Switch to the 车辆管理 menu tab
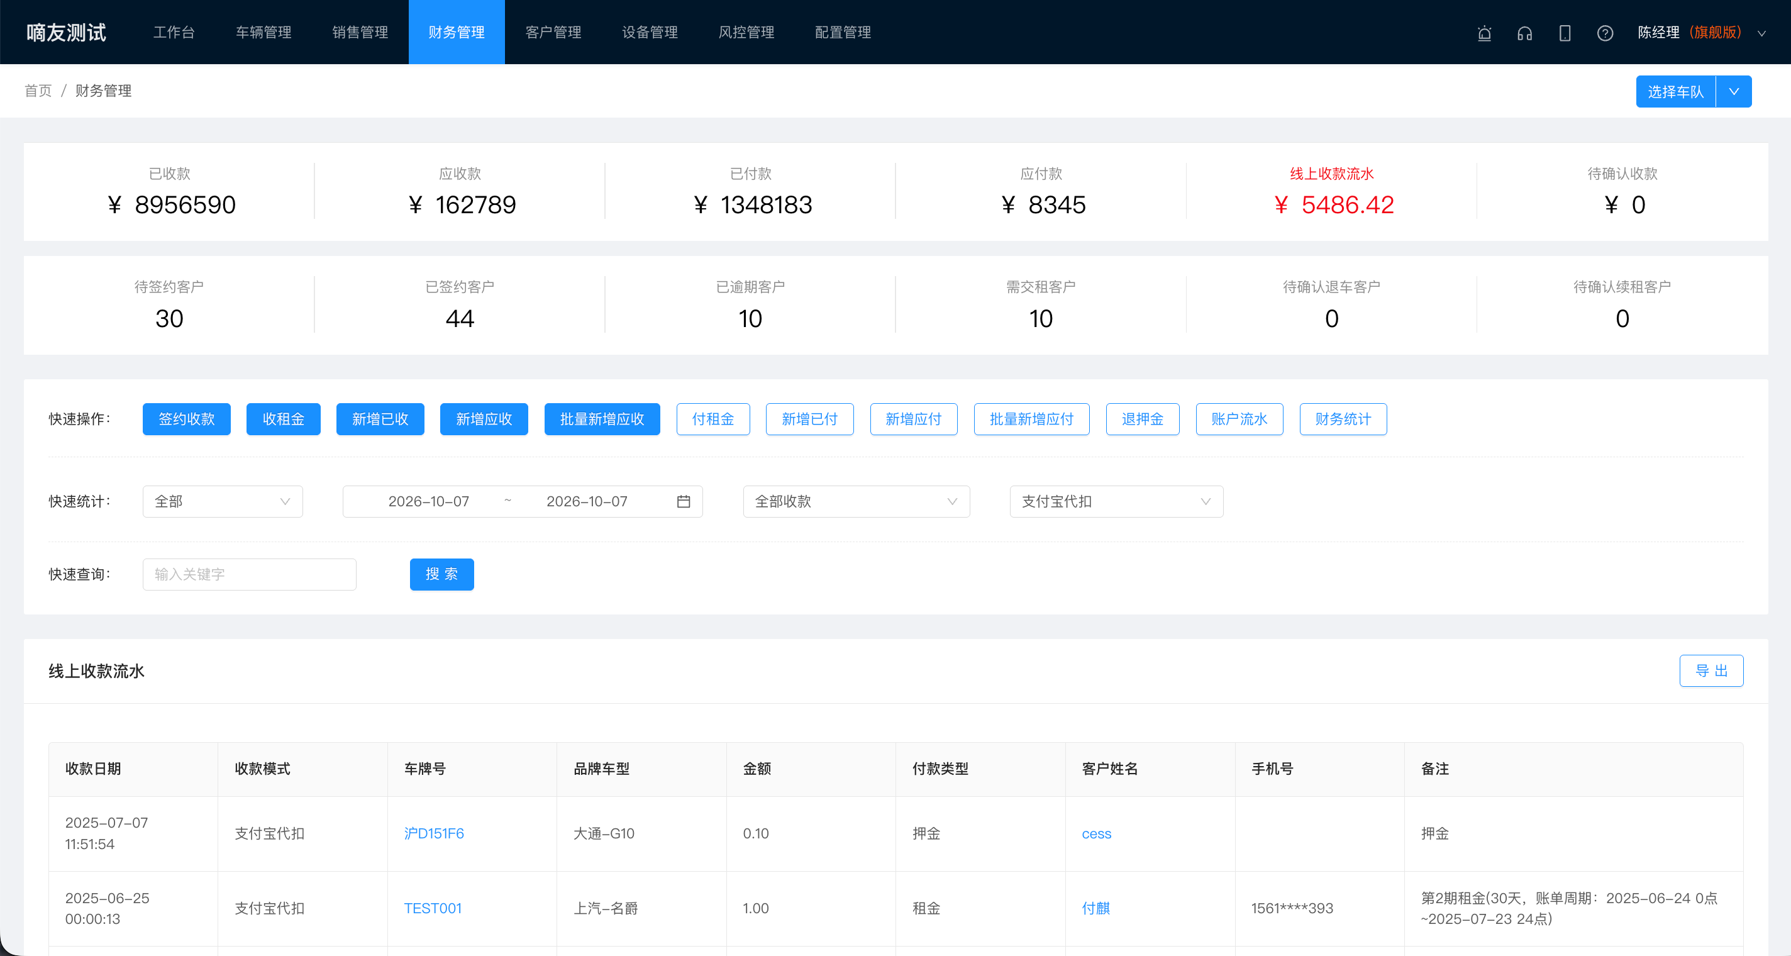Image resolution: width=1791 pixels, height=956 pixels. (263, 32)
